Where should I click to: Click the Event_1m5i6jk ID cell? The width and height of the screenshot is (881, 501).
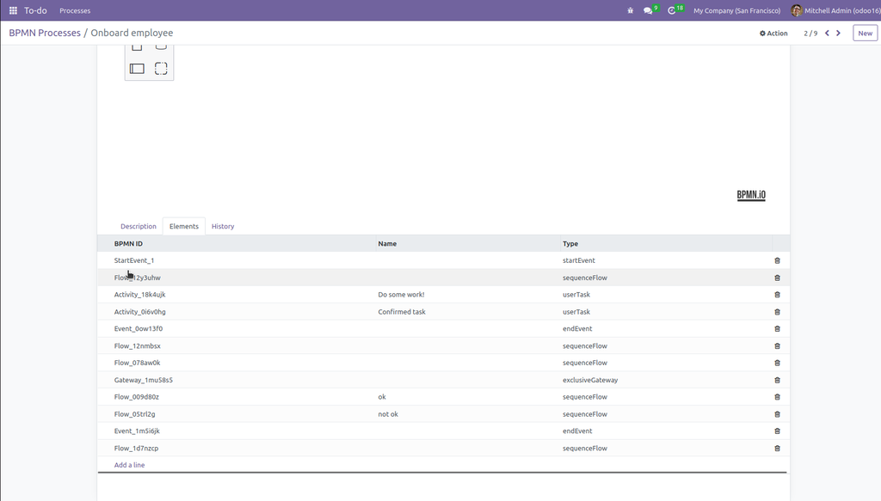[137, 431]
